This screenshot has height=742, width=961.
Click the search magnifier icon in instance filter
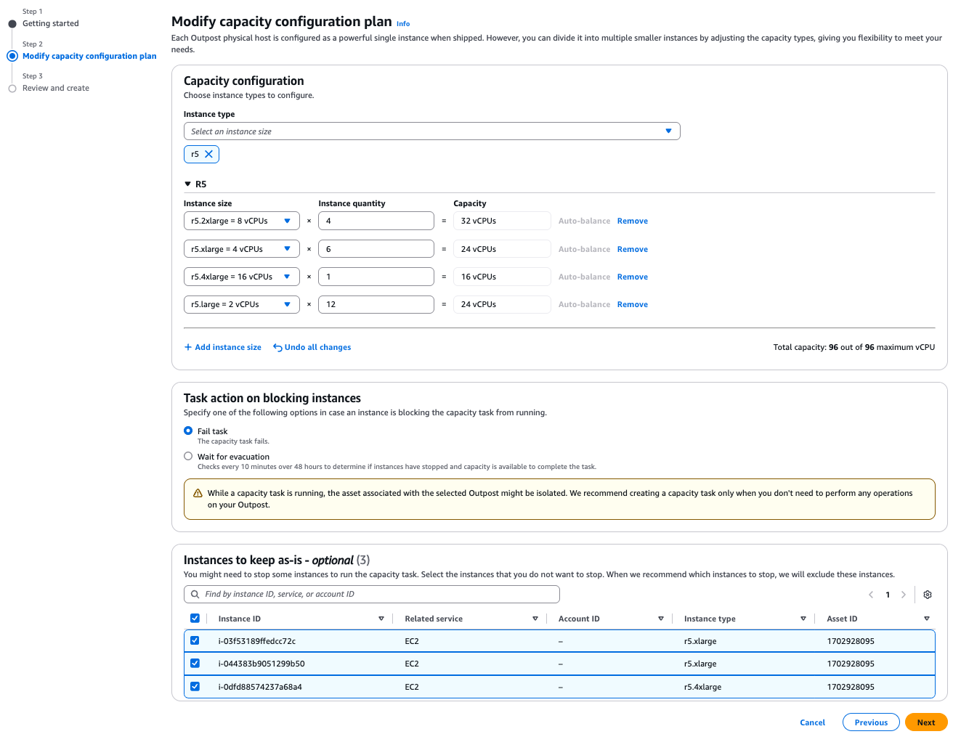(195, 594)
